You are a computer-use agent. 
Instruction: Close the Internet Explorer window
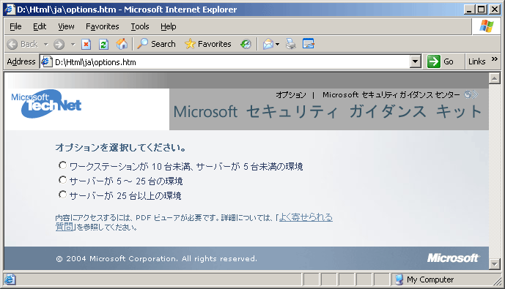(x=494, y=10)
